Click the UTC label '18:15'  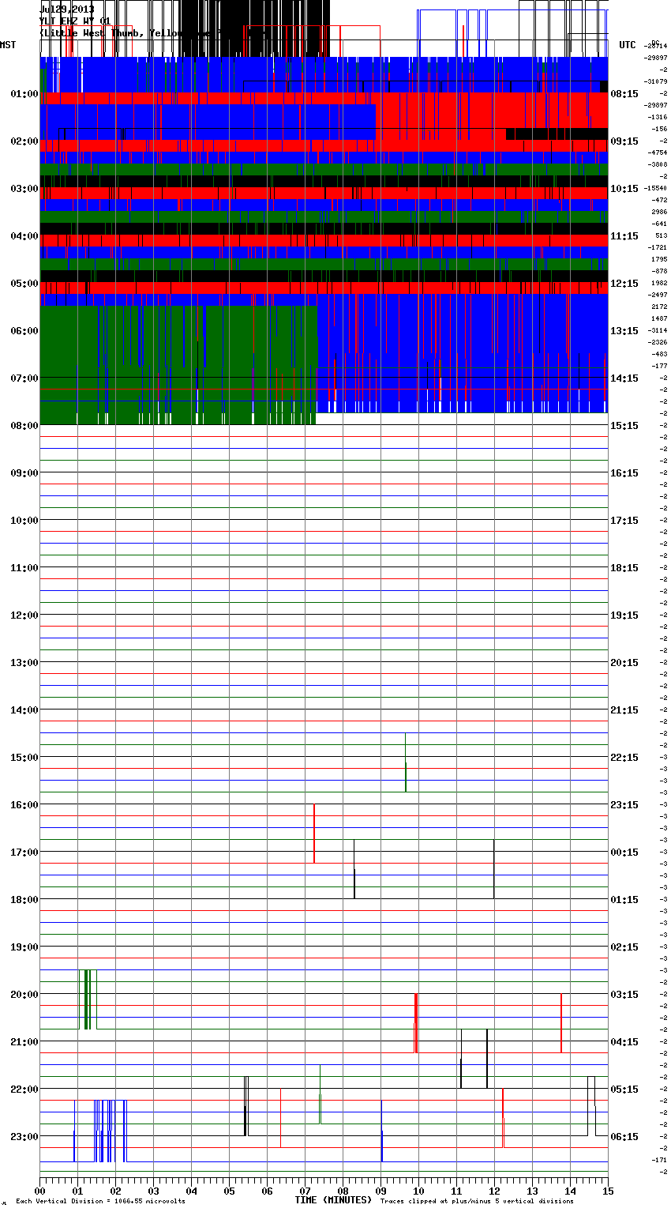pyautogui.click(x=624, y=568)
